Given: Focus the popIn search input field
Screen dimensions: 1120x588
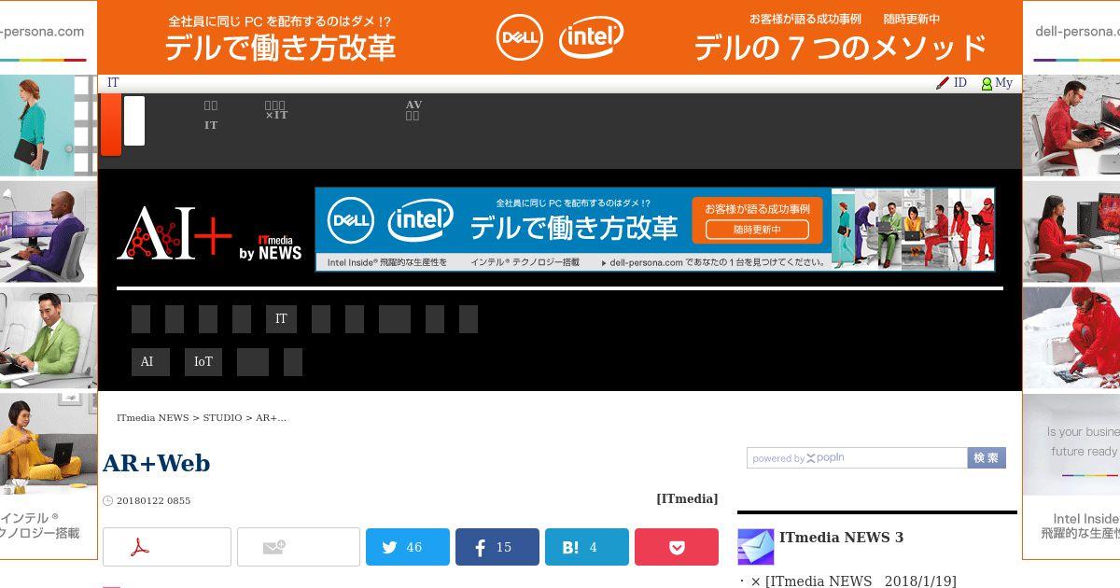Looking at the screenshot, I should point(857,458).
